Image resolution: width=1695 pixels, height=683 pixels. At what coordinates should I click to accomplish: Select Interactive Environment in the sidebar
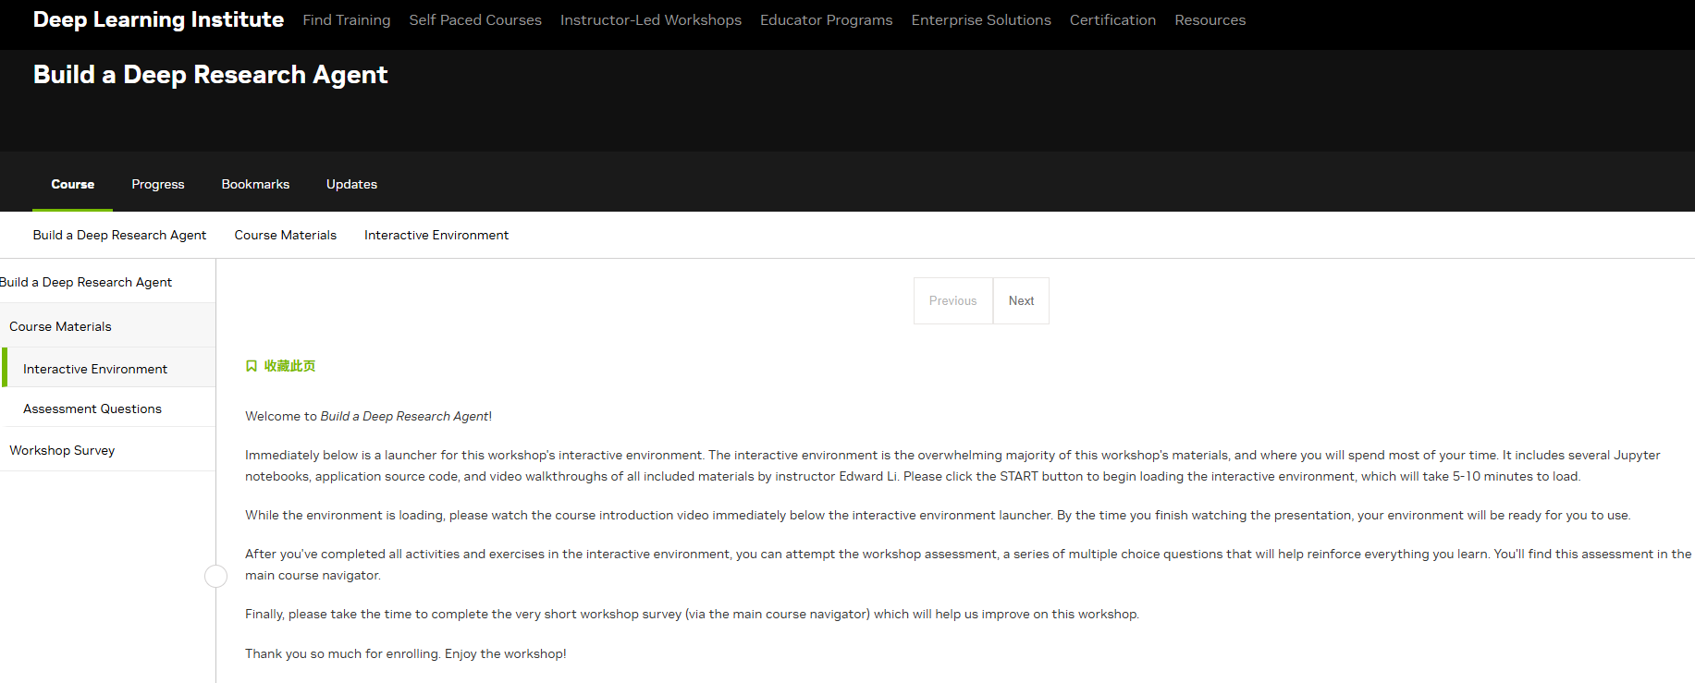coord(109,369)
